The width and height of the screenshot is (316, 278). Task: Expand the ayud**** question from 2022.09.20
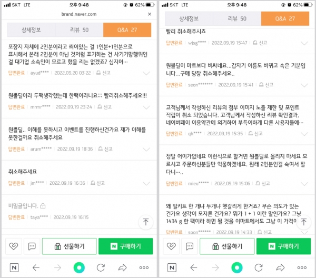[x=146, y=73]
